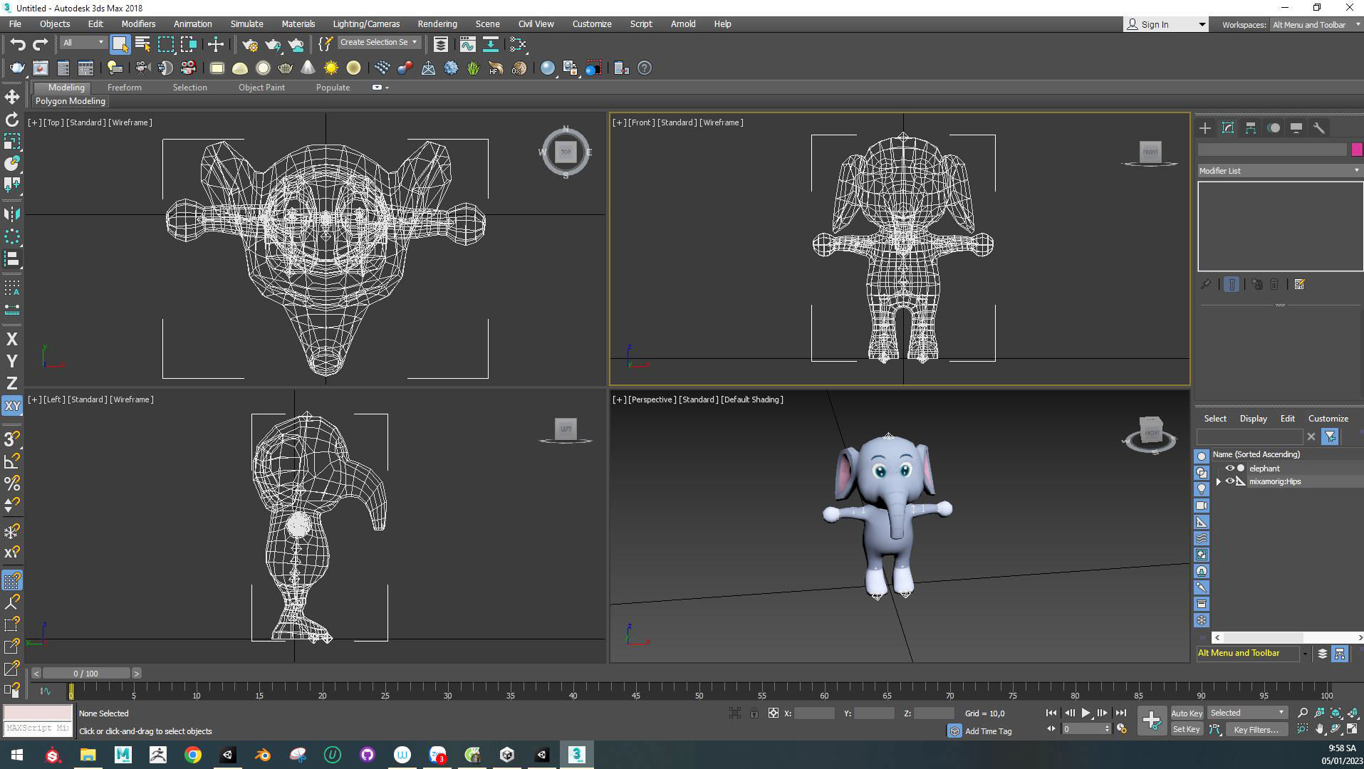Open the Rendering menu
This screenshot has height=769, width=1364.
coord(437,24)
